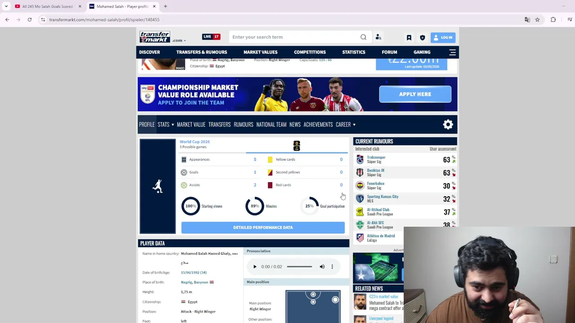Open the FORUM menu

click(389, 52)
